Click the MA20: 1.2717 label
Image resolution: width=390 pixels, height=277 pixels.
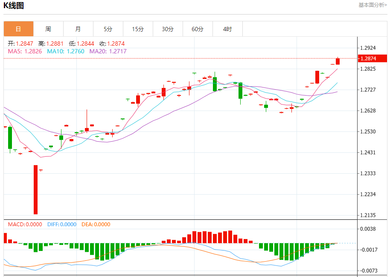[108, 52]
